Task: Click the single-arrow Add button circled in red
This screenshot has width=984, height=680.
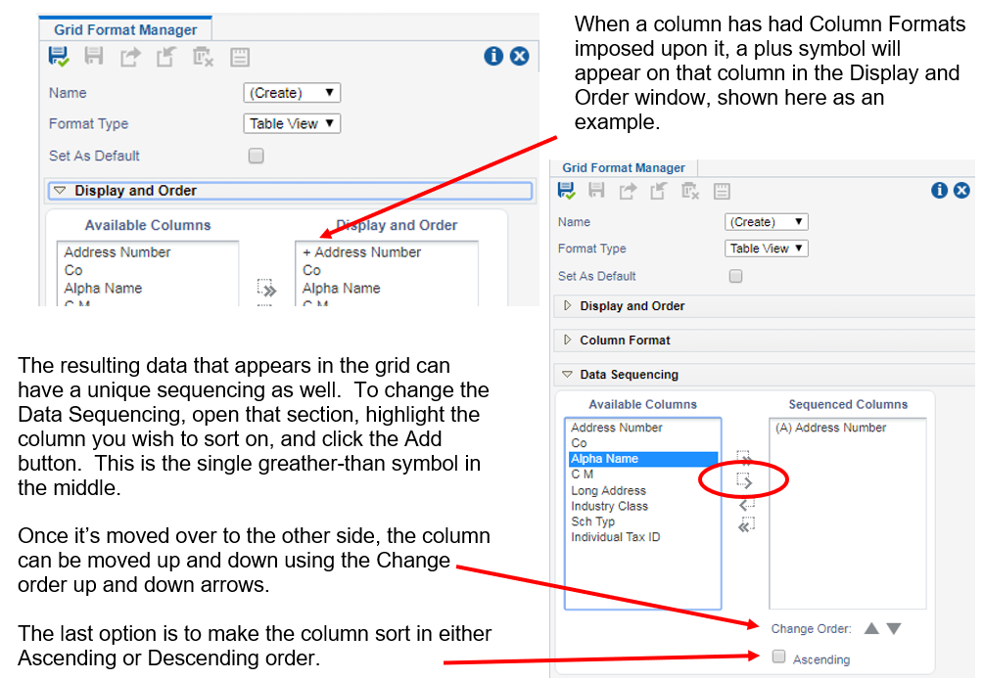Action: coord(746,480)
